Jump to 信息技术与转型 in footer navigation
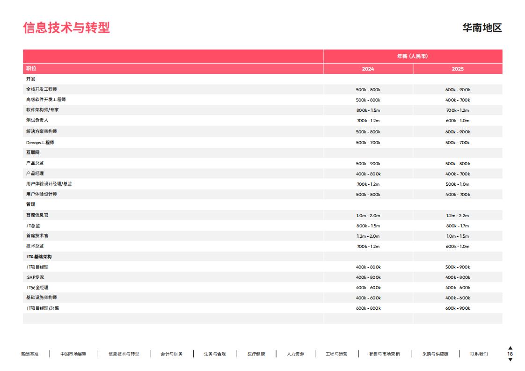 click(x=124, y=354)
